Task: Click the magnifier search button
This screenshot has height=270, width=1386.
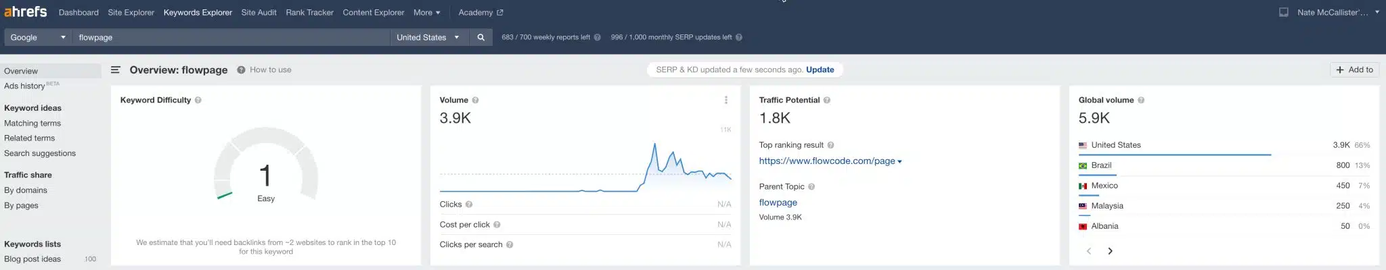Action: click(480, 38)
